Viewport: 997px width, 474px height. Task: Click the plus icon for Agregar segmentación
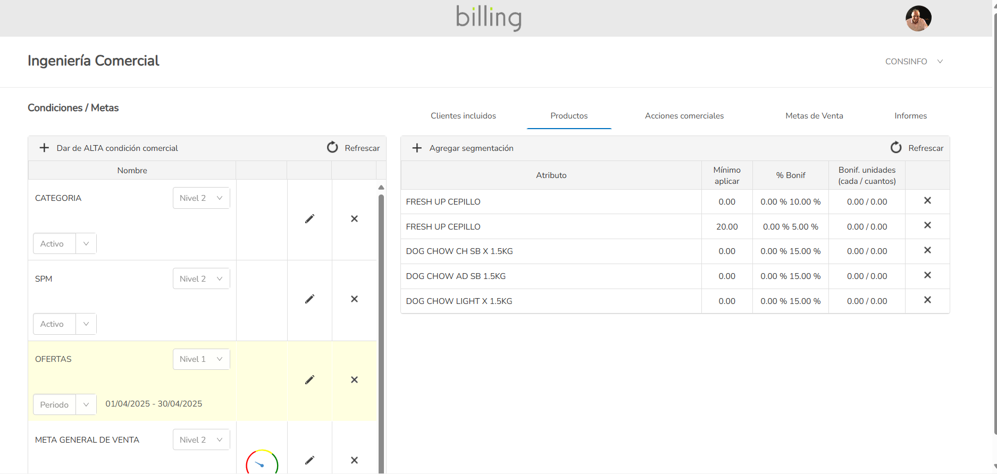(x=417, y=148)
